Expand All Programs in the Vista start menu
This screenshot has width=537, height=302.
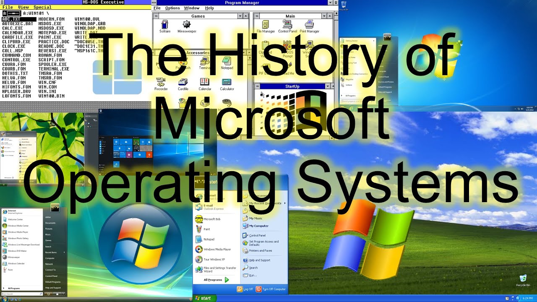coord(12,288)
